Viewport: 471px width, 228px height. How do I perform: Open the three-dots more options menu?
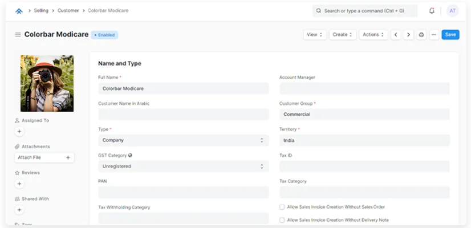click(x=433, y=35)
